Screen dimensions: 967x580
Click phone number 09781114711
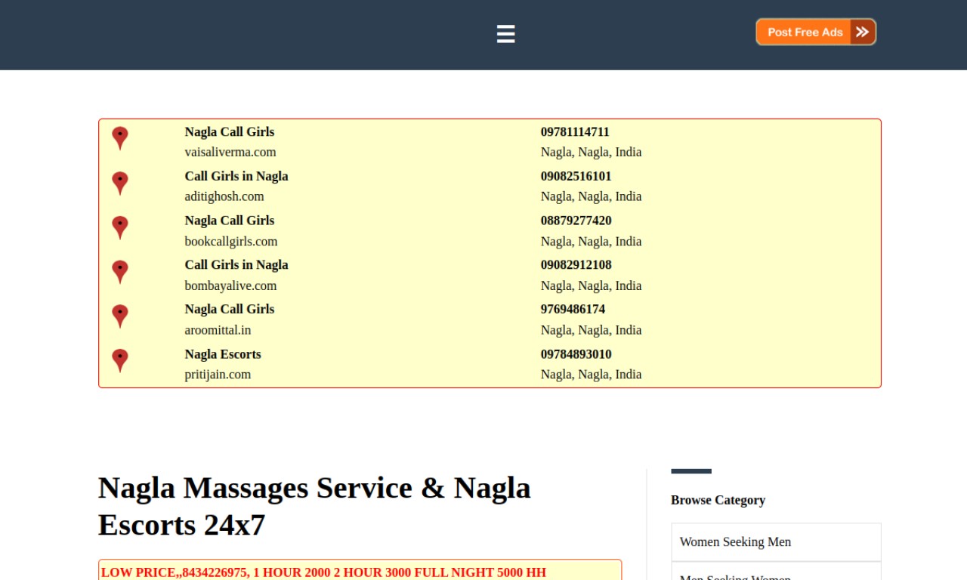click(x=575, y=131)
